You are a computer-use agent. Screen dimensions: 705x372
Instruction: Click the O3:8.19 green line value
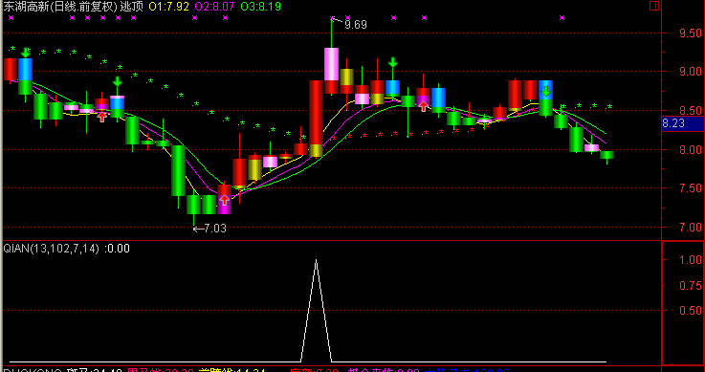[261, 7]
